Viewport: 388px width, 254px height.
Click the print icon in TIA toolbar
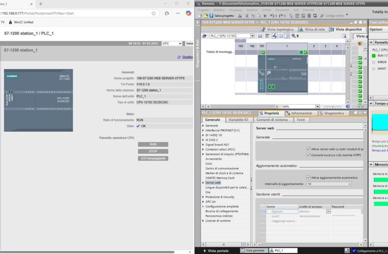point(240,16)
